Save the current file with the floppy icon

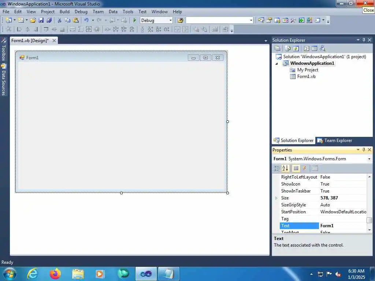tap(41, 20)
